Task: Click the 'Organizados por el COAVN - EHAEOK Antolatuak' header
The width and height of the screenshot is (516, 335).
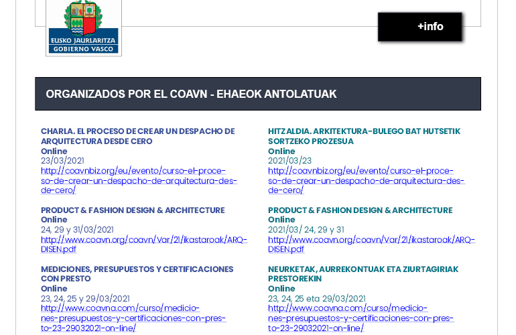Action: 258,94
